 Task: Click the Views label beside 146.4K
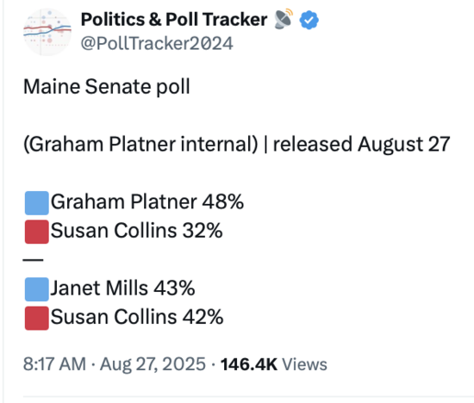click(x=305, y=364)
